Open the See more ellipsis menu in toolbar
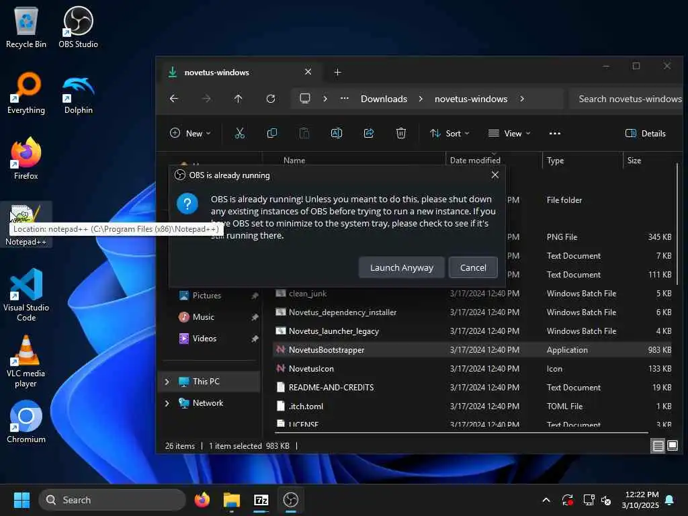688x516 pixels. 554,133
